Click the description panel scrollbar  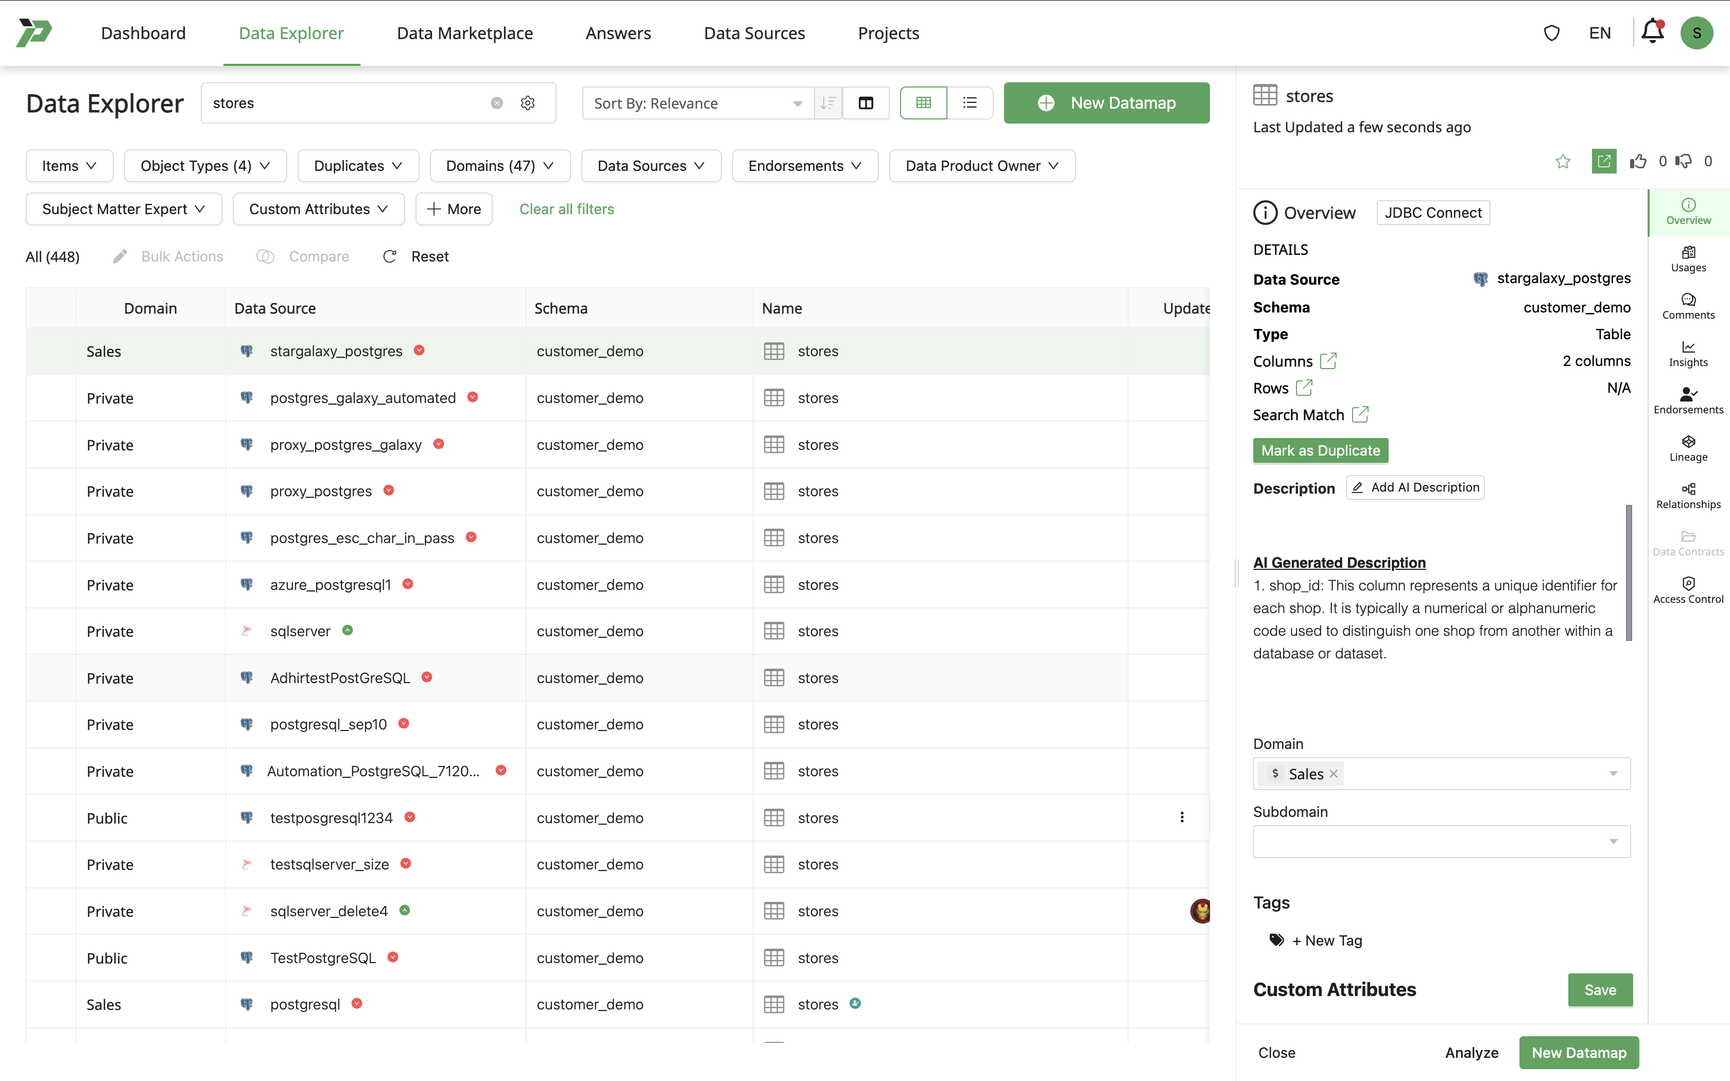coord(1629,572)
